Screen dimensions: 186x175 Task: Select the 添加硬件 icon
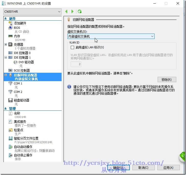coord(10,23)
